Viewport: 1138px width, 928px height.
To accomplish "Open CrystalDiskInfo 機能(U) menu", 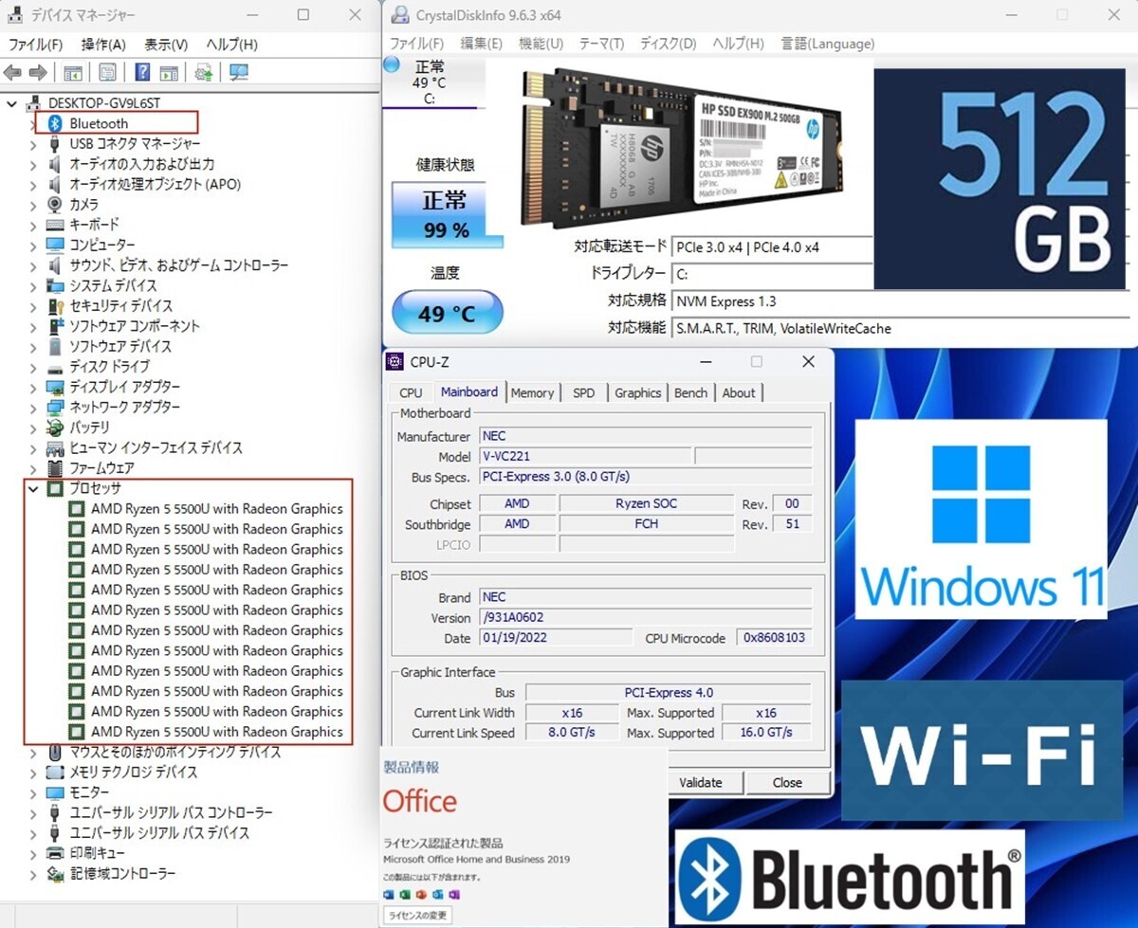I will 541,44.
